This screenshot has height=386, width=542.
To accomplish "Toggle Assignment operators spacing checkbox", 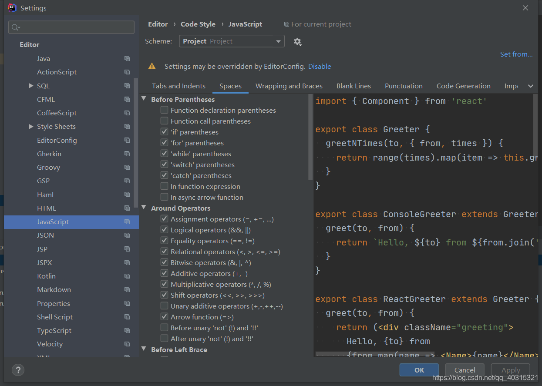I will (x=164, y=219).
